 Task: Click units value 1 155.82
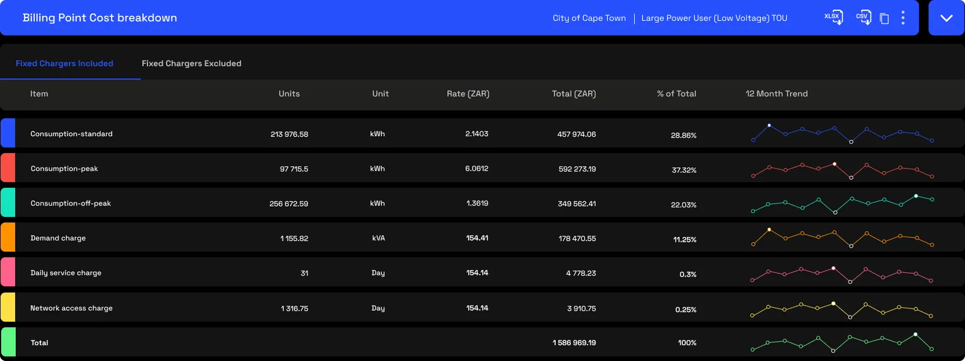coord(294,239)
